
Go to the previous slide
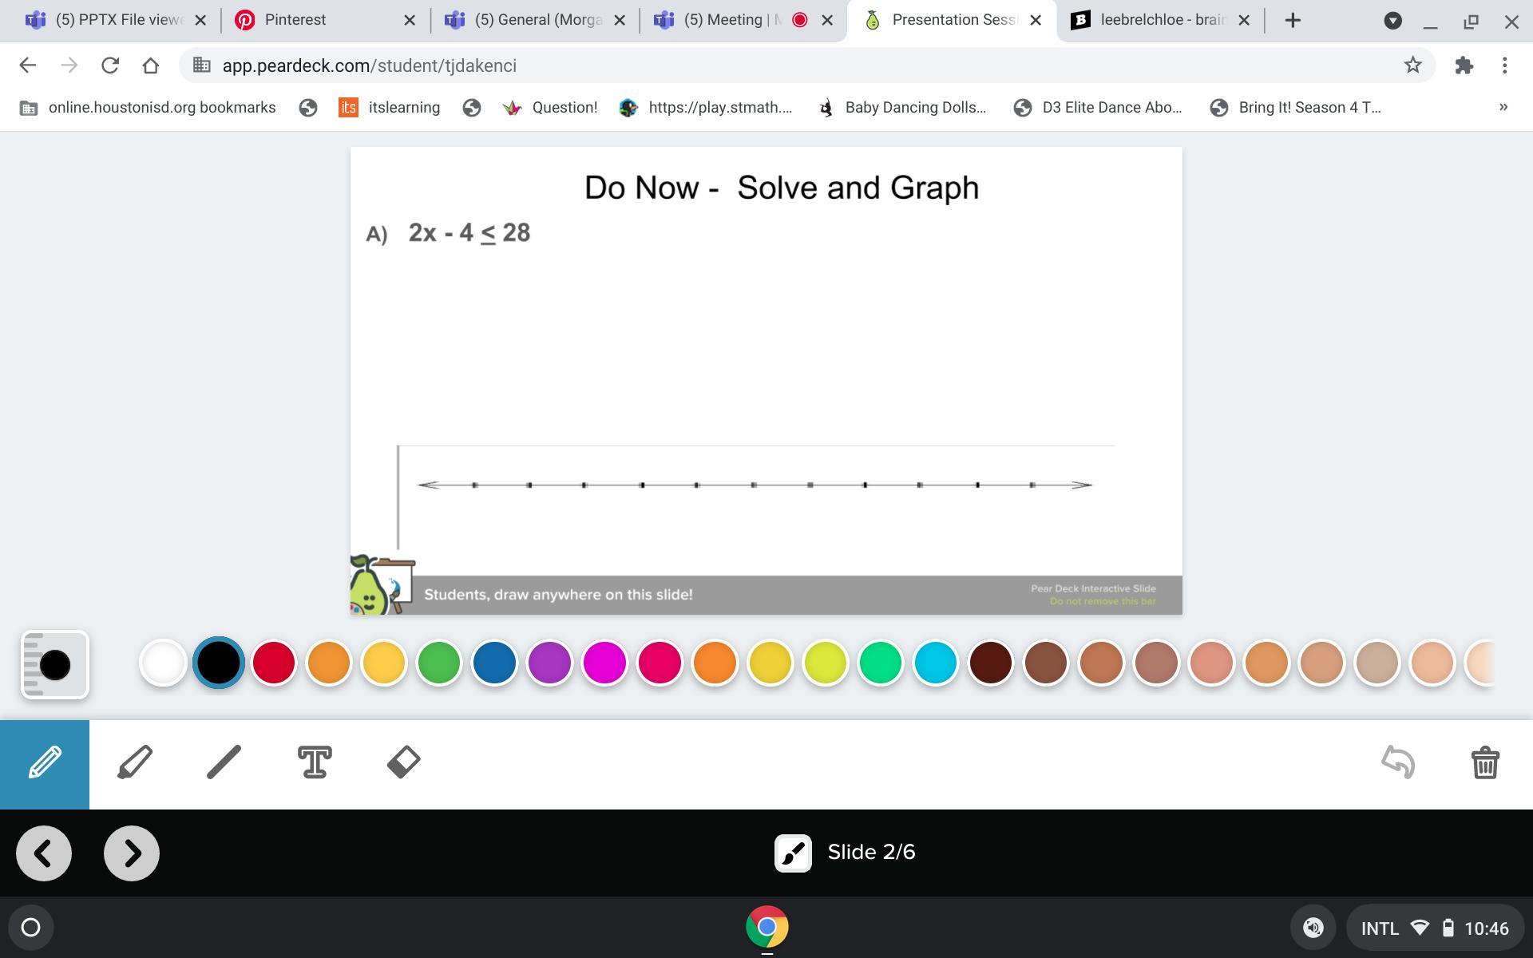tap(44, 853)
